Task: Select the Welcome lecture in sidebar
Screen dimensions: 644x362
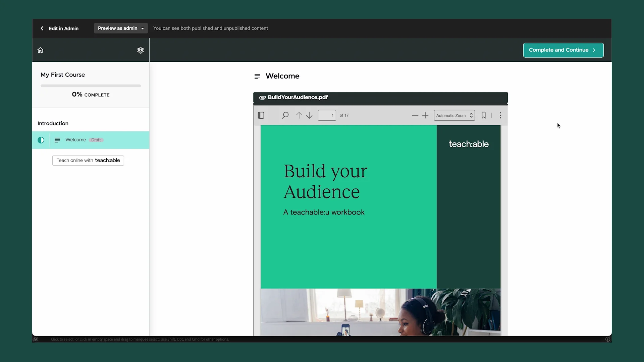Action: click(76, 140)
